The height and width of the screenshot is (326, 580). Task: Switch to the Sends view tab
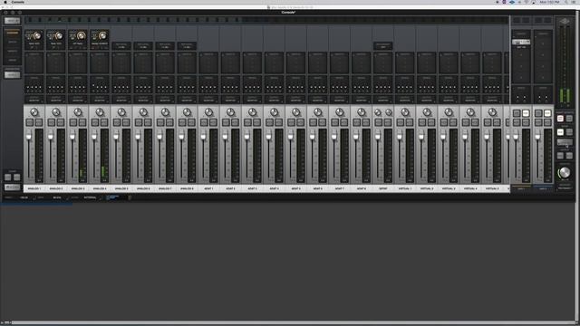(12, 60)
